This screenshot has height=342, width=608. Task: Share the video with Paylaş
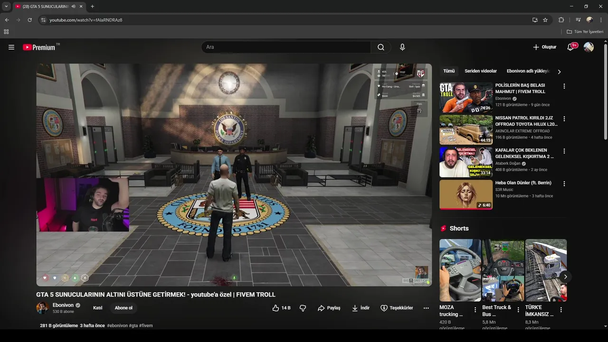tap(329, 308)
